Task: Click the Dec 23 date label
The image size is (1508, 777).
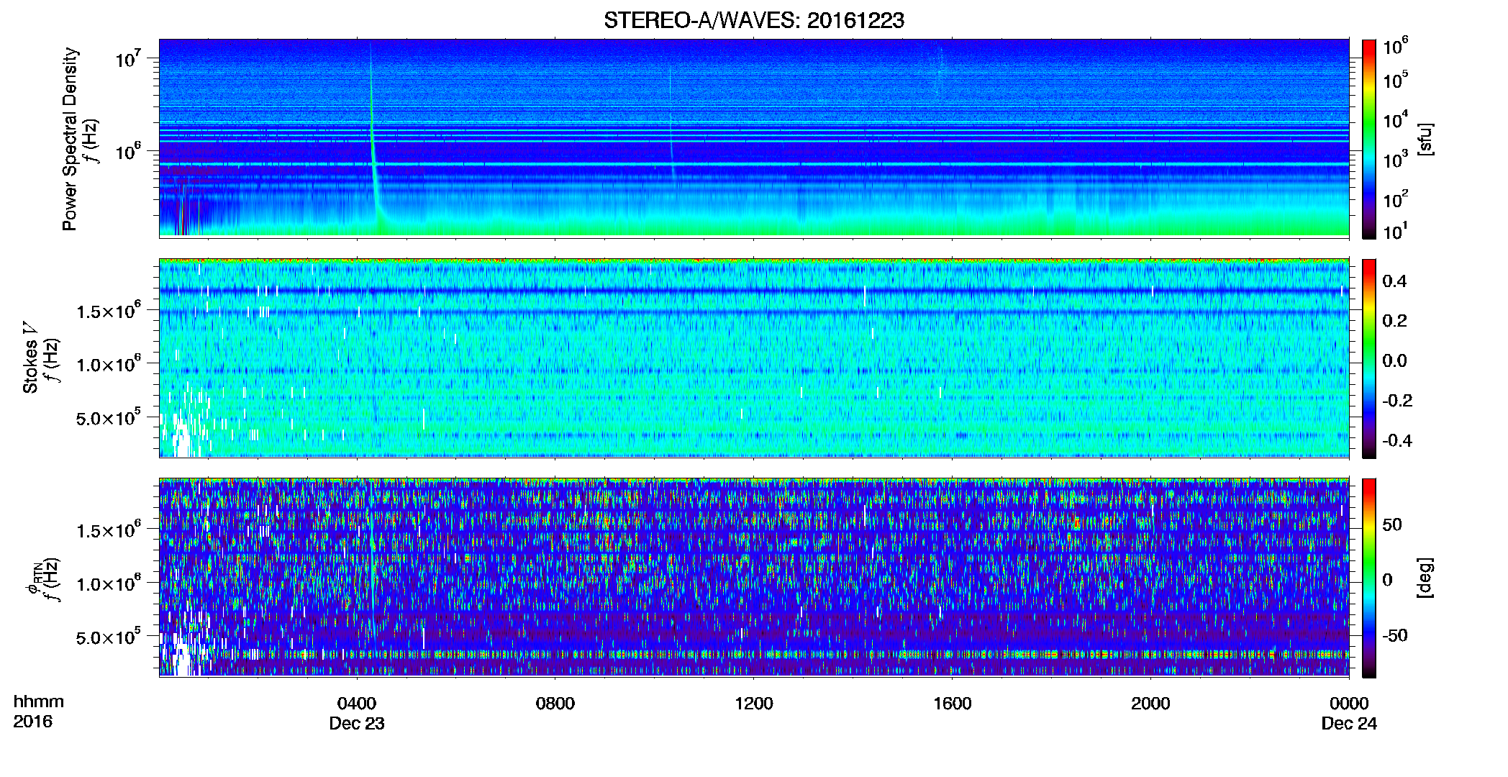Action: (x=357, y=724)
